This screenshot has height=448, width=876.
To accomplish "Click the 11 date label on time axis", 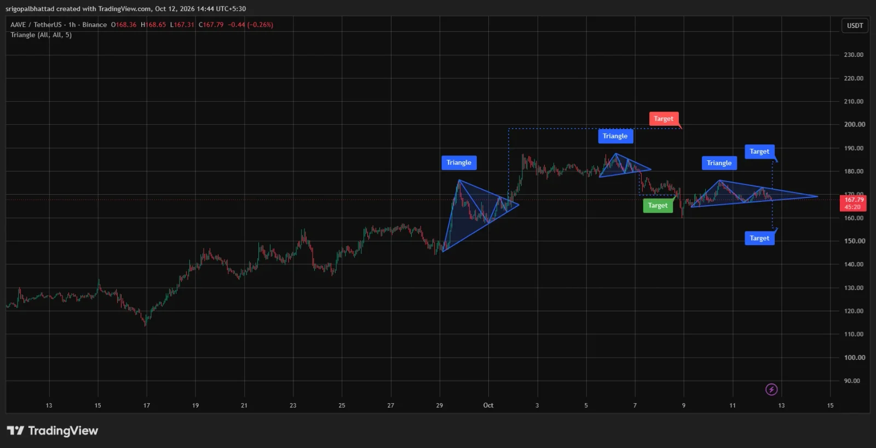I will pyautogui.click(x=733, y=405).
